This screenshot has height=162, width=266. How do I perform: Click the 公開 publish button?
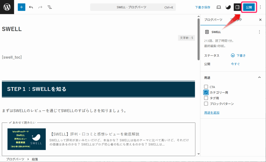pyautogui.click(x=249, y=7)
